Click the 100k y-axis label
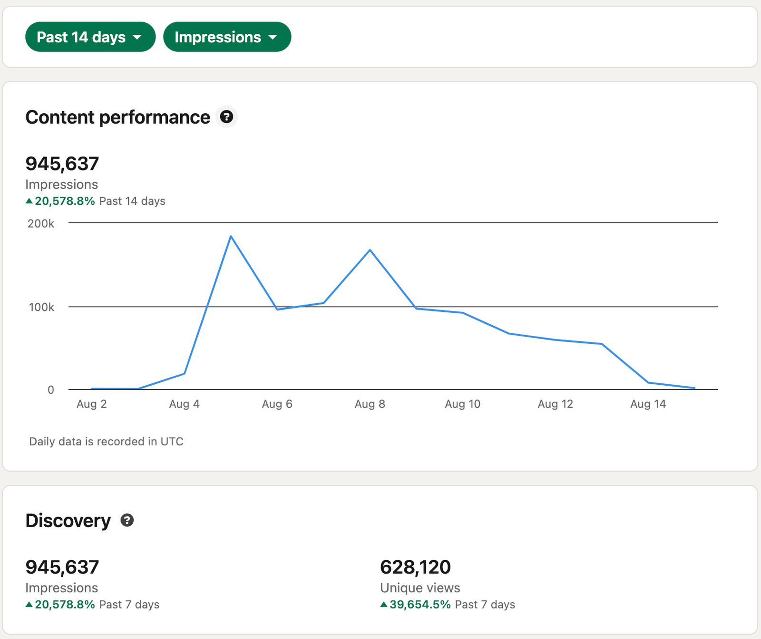Viewport: 761px width, 639px height. [41, 307]
